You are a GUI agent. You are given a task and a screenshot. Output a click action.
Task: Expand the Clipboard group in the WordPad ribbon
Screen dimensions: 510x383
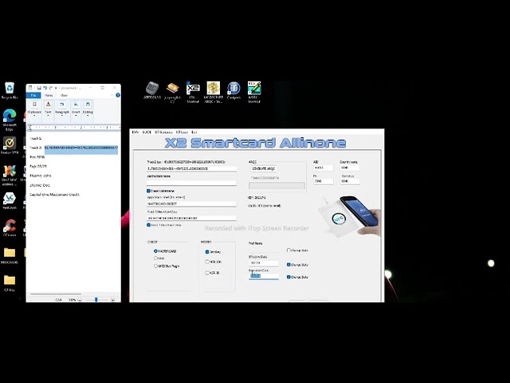(34, 109)
